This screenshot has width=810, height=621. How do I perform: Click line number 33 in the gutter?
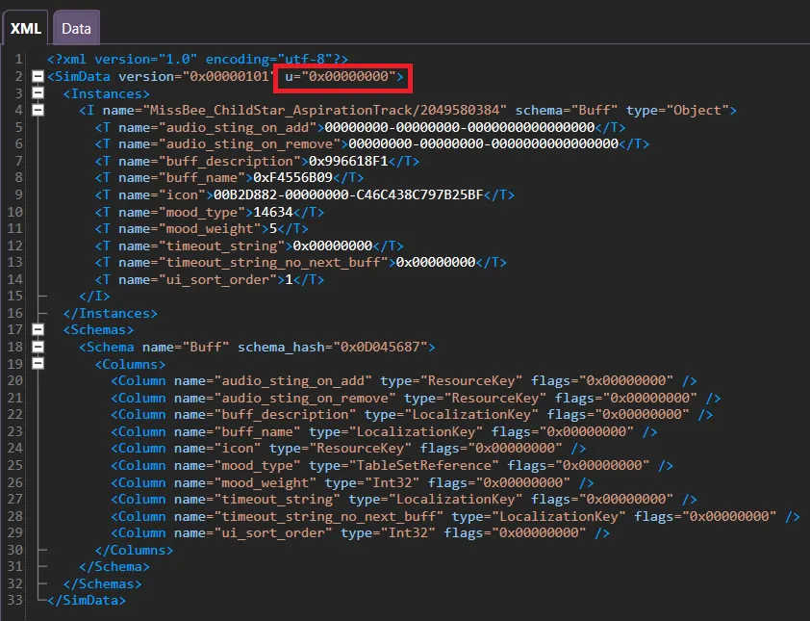[17, 601]
